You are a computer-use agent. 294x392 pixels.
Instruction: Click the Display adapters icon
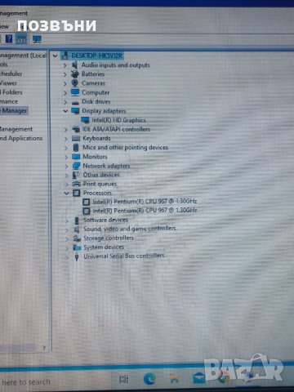tap(75, 111)
